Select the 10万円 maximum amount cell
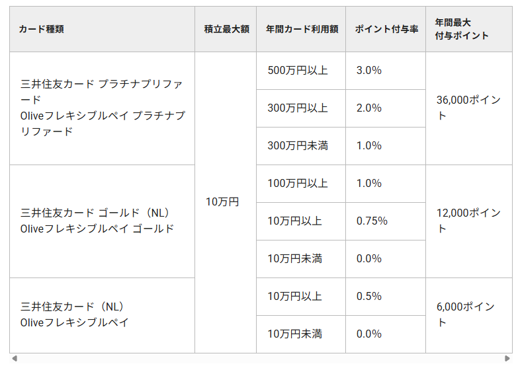Screen dimensions: 516x368 [x=226, y=202]
